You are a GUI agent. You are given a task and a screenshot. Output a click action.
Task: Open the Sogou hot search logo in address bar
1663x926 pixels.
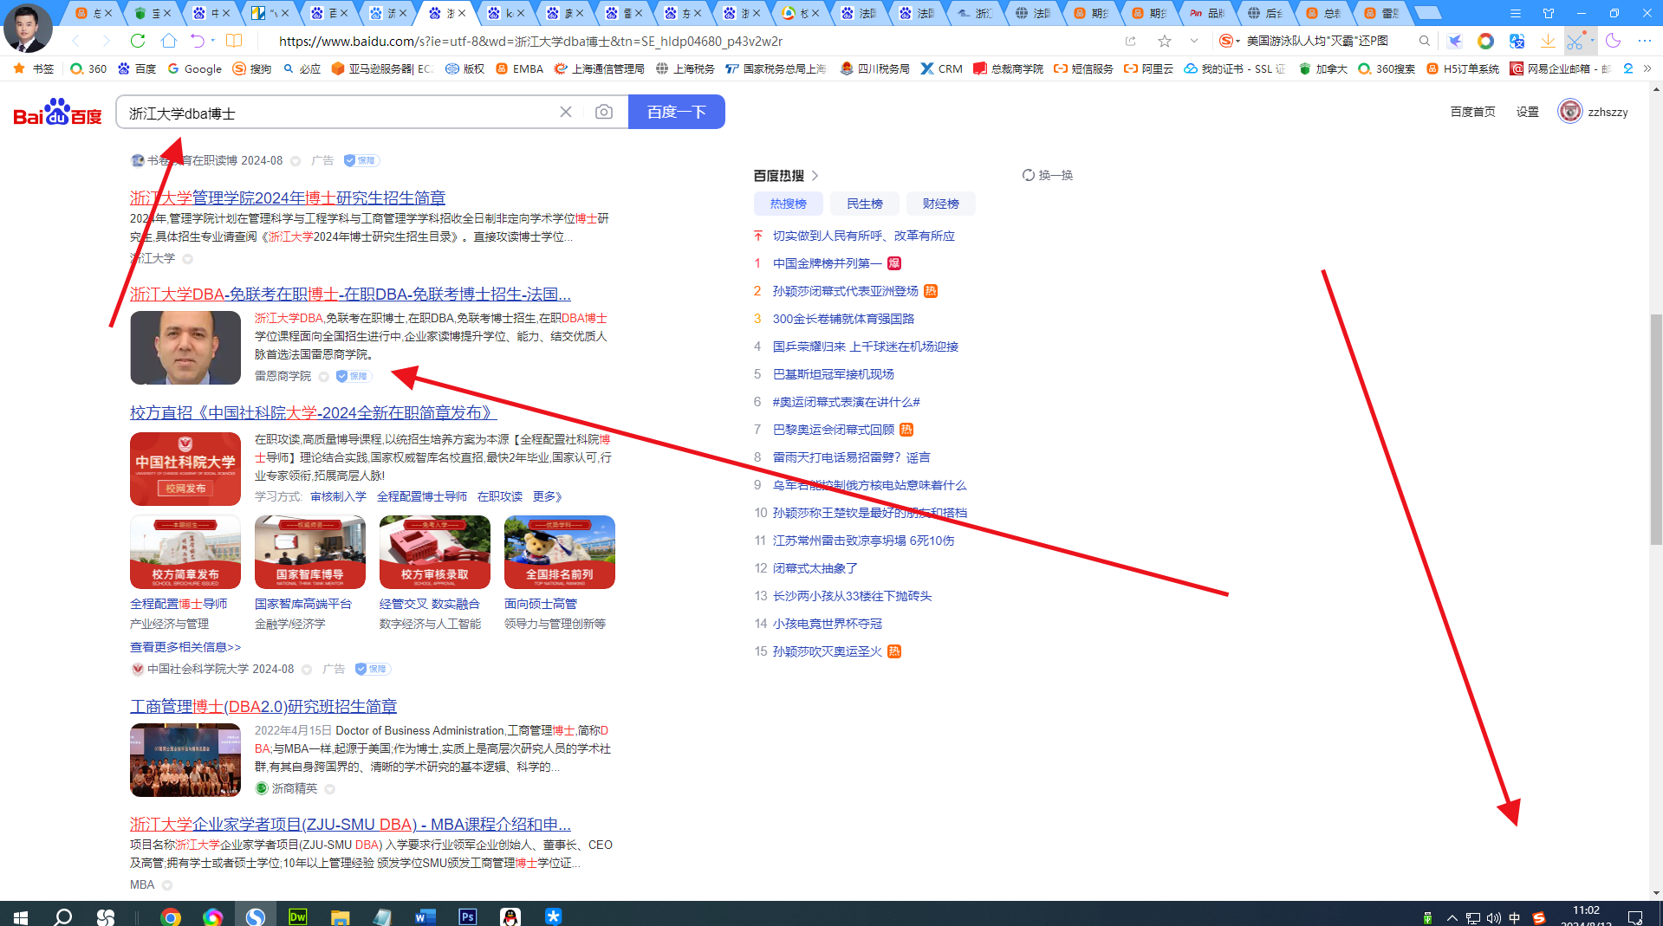1226,41
